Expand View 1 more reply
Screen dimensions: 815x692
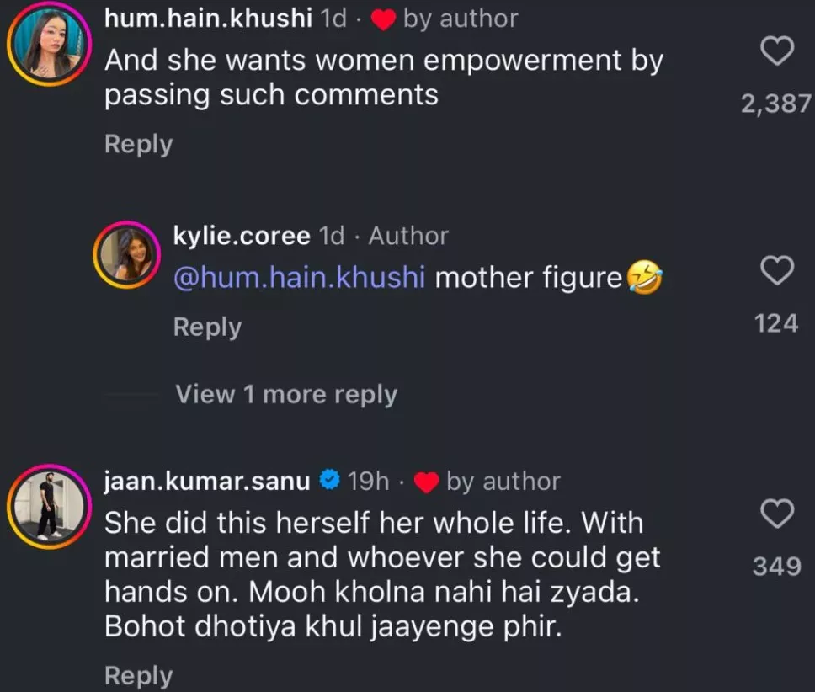tap(286, 394)
